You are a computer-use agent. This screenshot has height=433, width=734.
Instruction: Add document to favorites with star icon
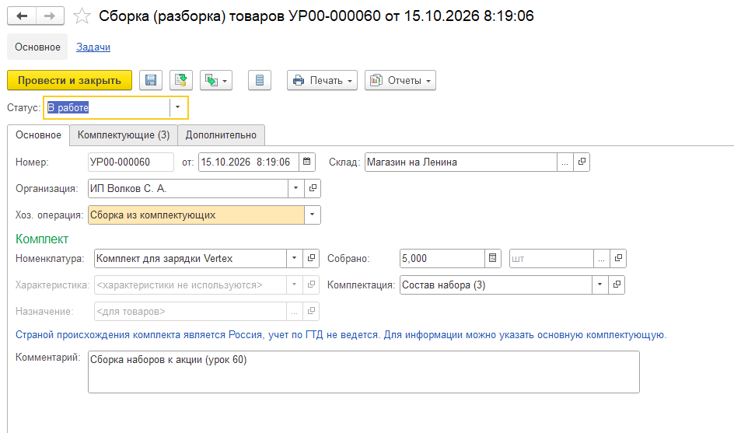coord(82,16)
